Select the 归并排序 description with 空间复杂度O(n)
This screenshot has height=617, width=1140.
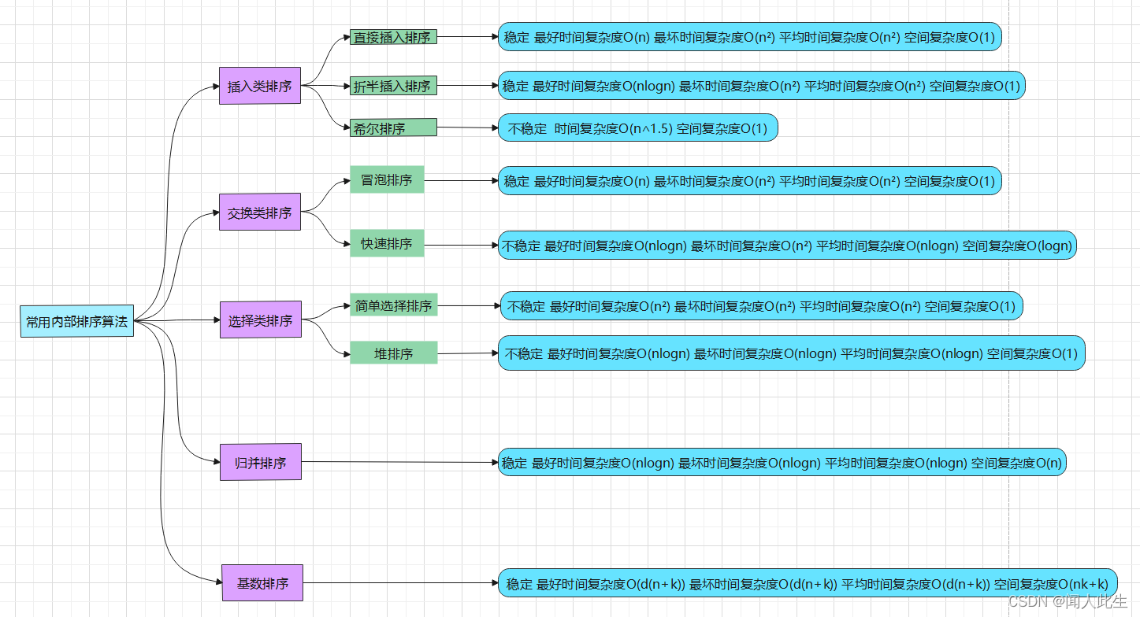point(782,462)
